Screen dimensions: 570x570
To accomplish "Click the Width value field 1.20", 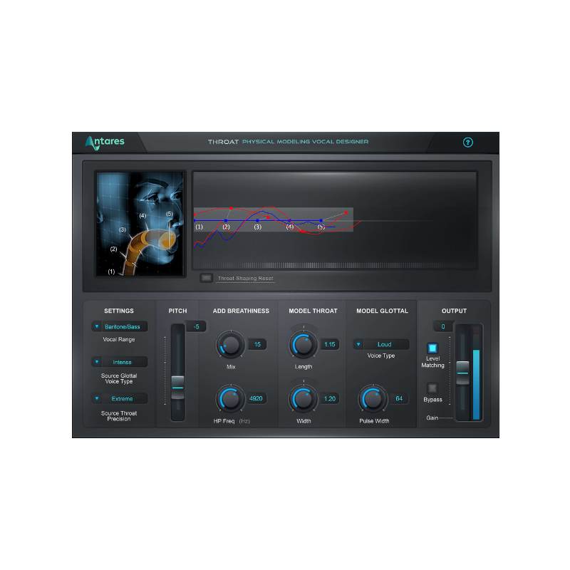I will [330, 399].
